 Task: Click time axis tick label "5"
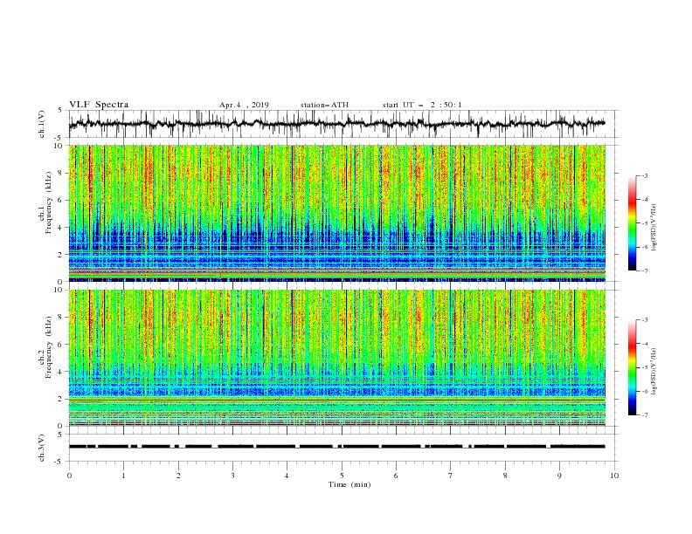342,476
